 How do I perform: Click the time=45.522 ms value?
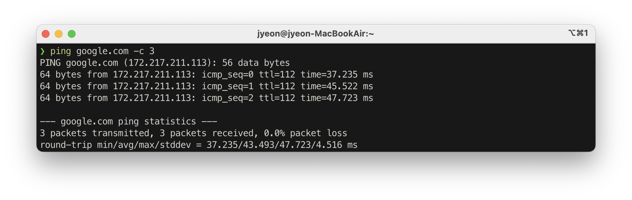(337, 86)
